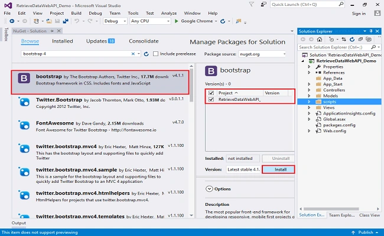Click the Publish up-arrow icon in status bar
This screenshot has height=236, width=384.
[353, 232]
